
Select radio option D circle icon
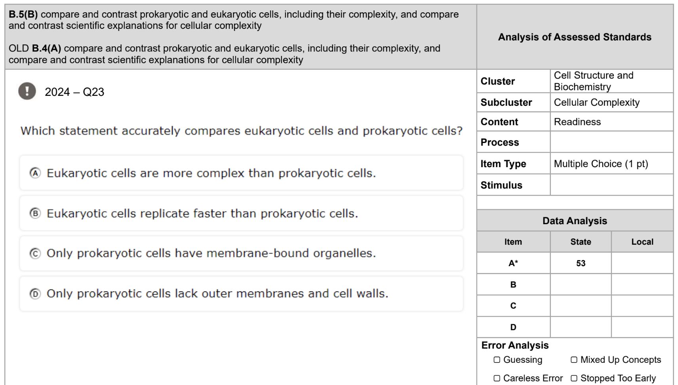(x=35, y=294)
